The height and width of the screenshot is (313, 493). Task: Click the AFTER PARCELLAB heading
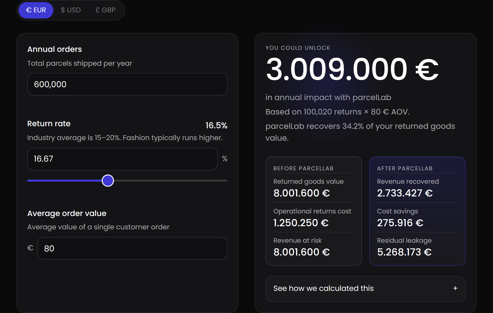click(x=405, y=168)
